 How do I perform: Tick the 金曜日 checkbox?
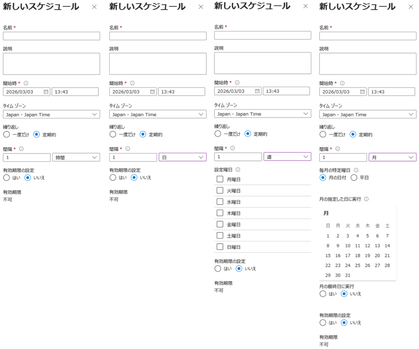point(220,224)
